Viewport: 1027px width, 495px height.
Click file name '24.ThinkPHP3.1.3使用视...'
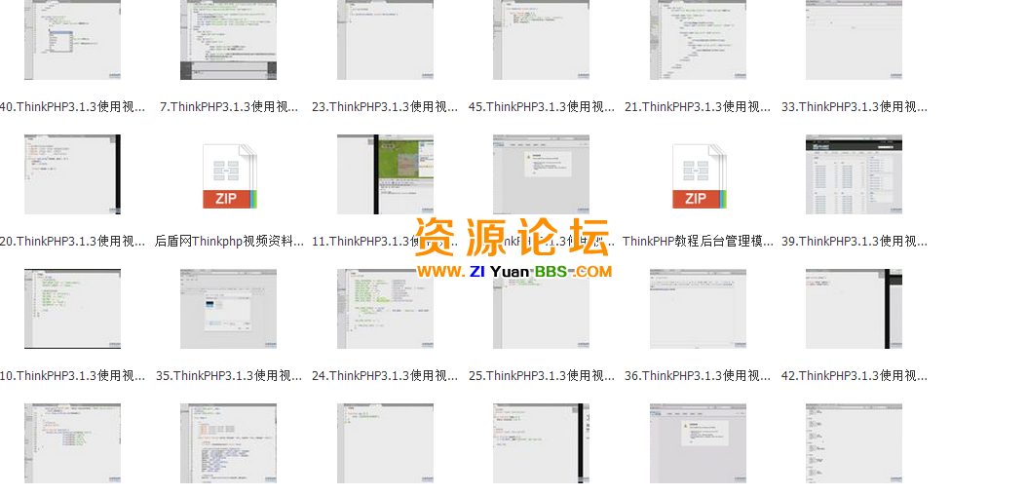(385, 375)
